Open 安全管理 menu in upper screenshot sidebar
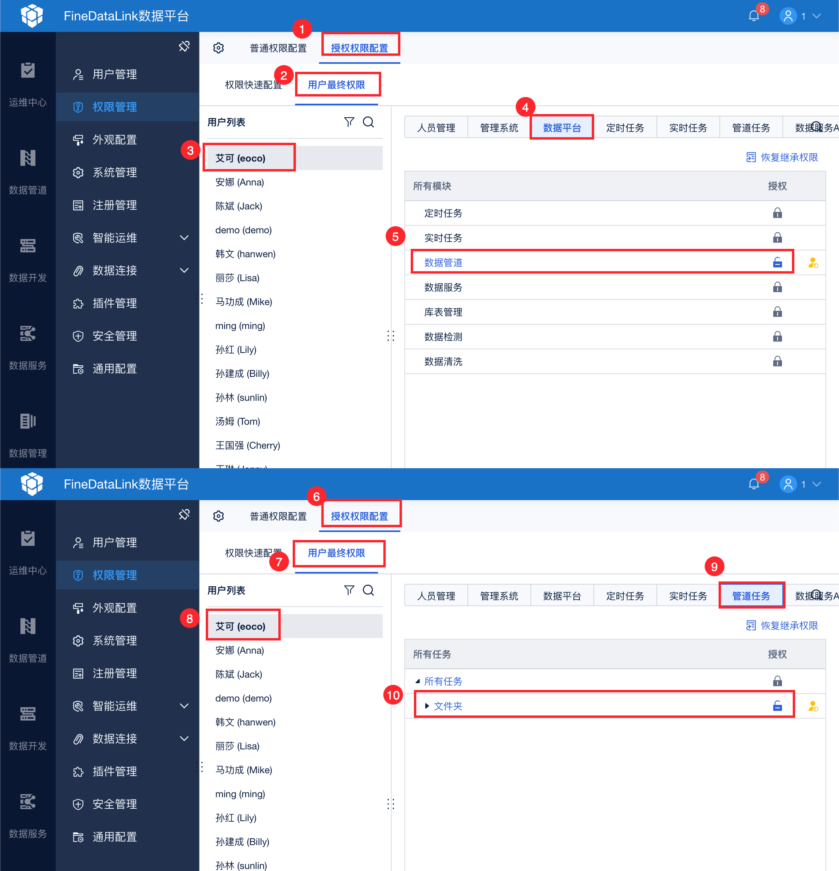The width and height of the screenshot is (839, 871). pyautogui.click(x=128, y=336)
